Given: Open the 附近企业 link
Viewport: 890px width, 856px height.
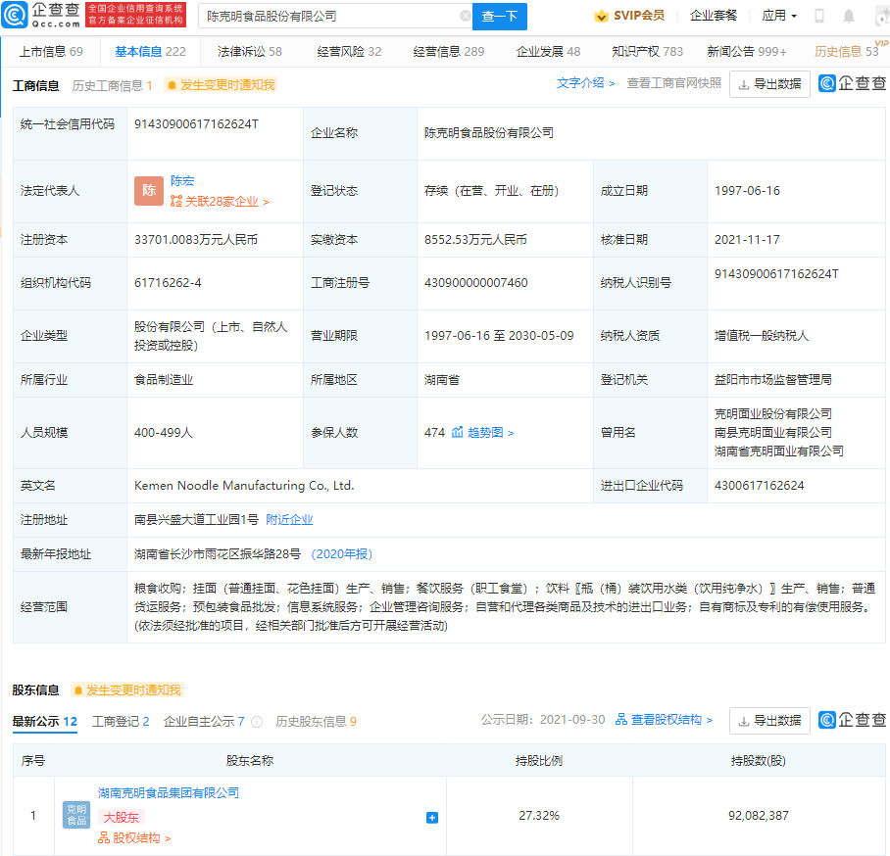Looking at the screenshot, I should [x=289, y=520].
